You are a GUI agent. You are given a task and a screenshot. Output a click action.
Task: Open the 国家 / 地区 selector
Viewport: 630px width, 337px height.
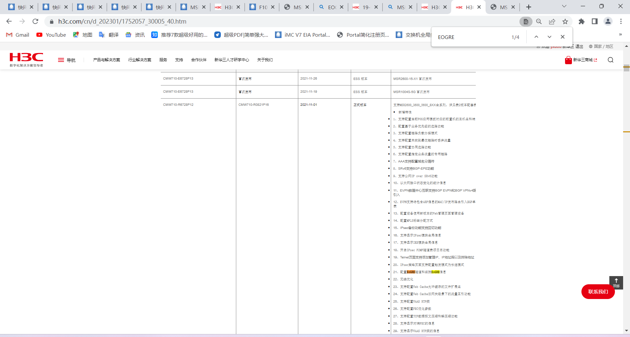click(601, 47)
